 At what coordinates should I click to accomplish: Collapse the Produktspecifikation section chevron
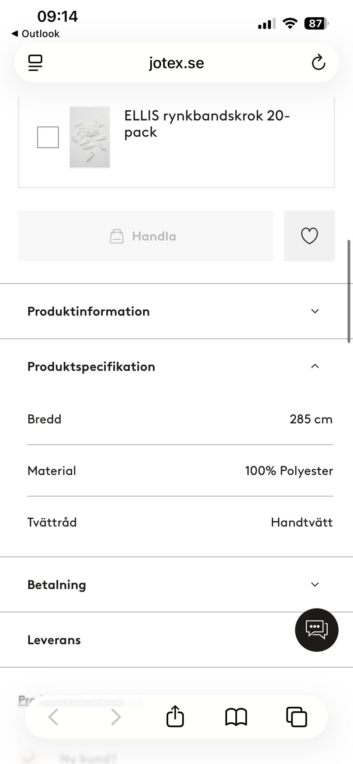[315, 366]
